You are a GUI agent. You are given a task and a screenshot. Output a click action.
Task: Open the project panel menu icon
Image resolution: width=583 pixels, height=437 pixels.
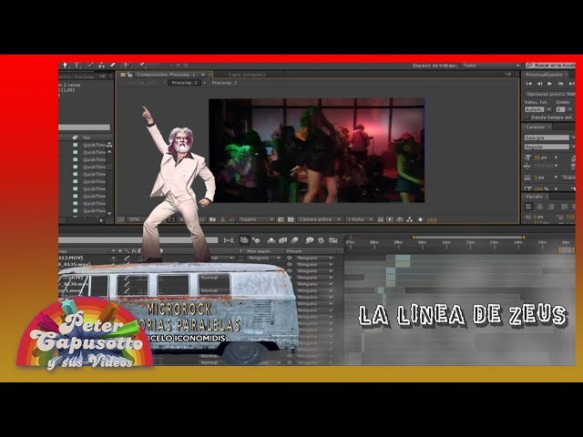tap(102, 76)
